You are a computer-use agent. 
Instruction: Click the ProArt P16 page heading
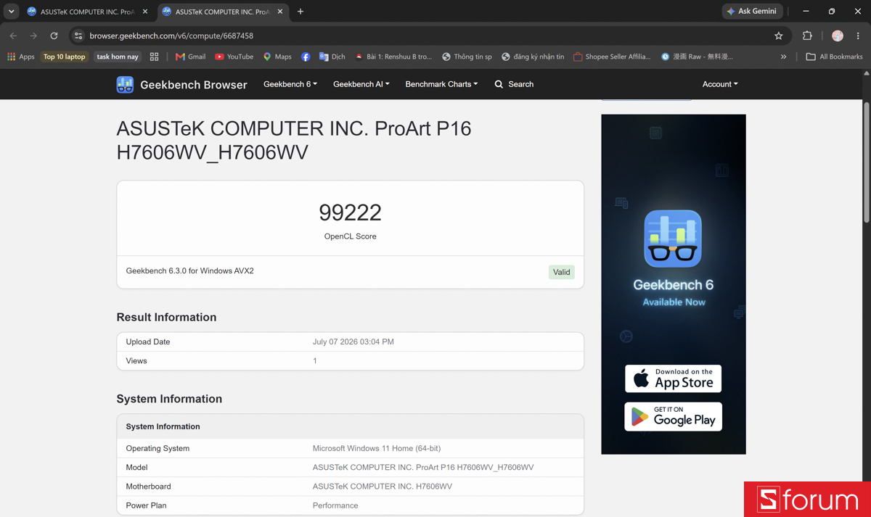(294, 141)
